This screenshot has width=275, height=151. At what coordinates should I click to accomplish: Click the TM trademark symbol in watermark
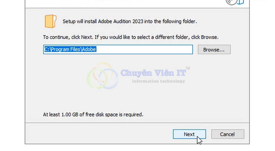point(188,68)
